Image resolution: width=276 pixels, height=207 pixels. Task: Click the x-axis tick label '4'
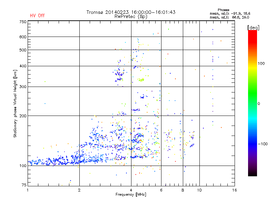[131, 190]
